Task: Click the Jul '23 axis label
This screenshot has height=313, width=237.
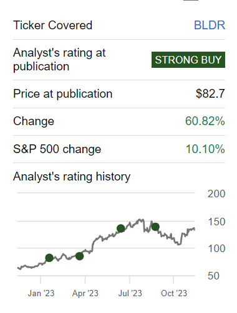Action: pyautogui.click(x=130, y=294)
